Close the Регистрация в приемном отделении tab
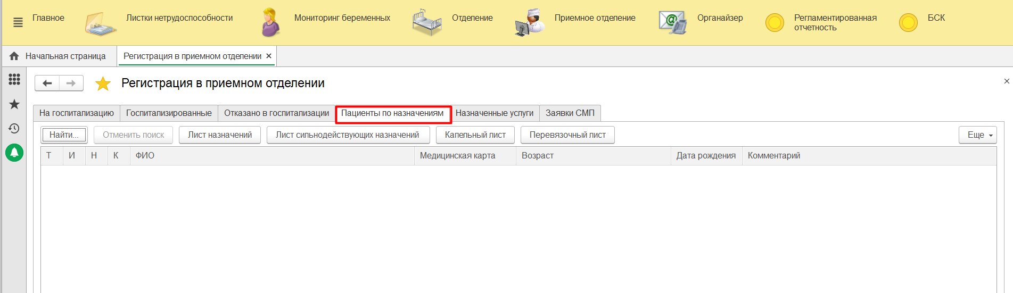1013x293 pixels. (x=269, y=56)
